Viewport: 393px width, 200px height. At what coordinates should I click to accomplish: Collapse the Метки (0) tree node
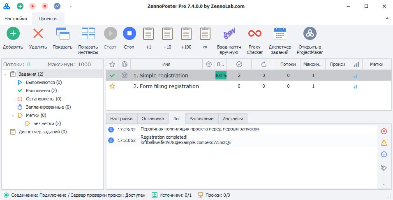click(x=12, y=116)
